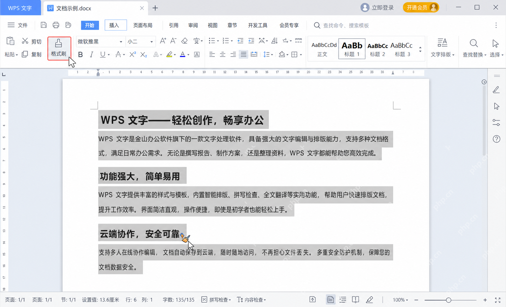This screenshot has width=506, height=307.
Task: Open a new tab with plus button
Action: coord(155,8)
